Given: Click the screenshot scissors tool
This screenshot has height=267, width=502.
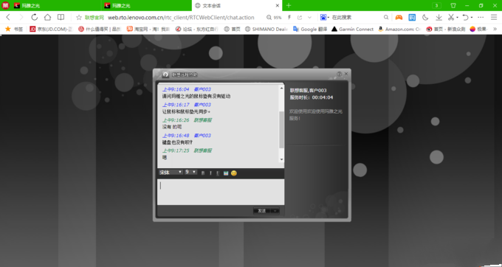Looking at the screenshot, I should tap(451, 17).
